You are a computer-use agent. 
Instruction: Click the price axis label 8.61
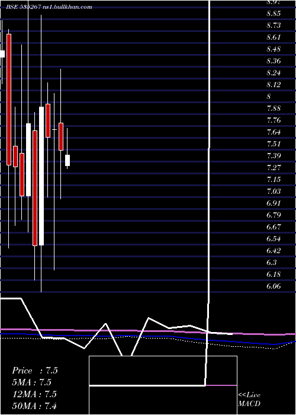pyautogui.click(x=274, y=37)
